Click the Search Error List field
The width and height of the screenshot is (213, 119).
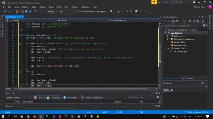pos(142,97)
